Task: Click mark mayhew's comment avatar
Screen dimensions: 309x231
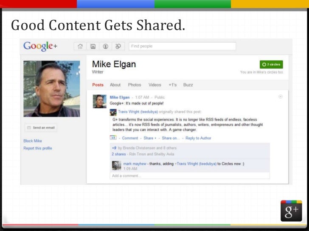Action: point(116,165)
